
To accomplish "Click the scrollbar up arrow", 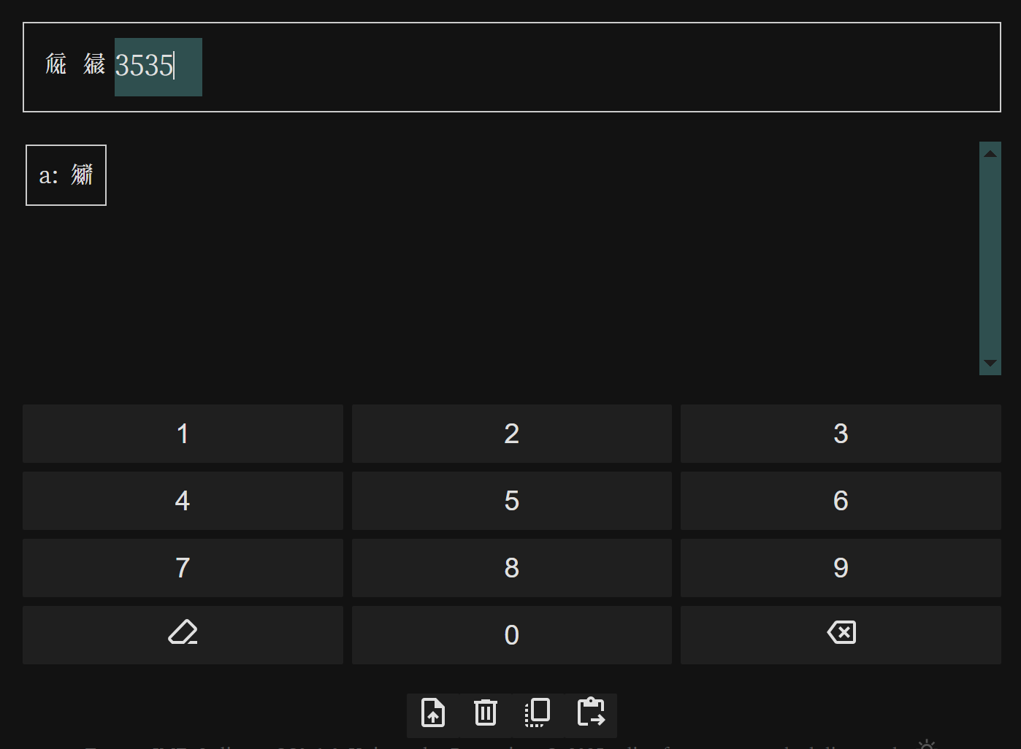I will coord(990,153).
